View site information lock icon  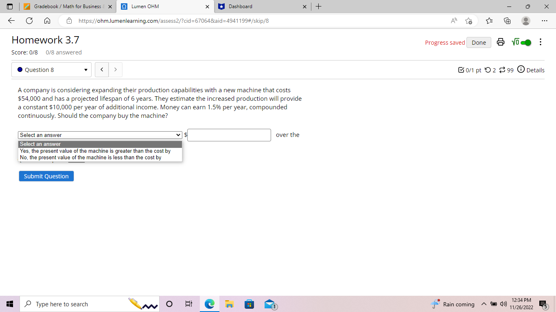(x=69, y=21)
